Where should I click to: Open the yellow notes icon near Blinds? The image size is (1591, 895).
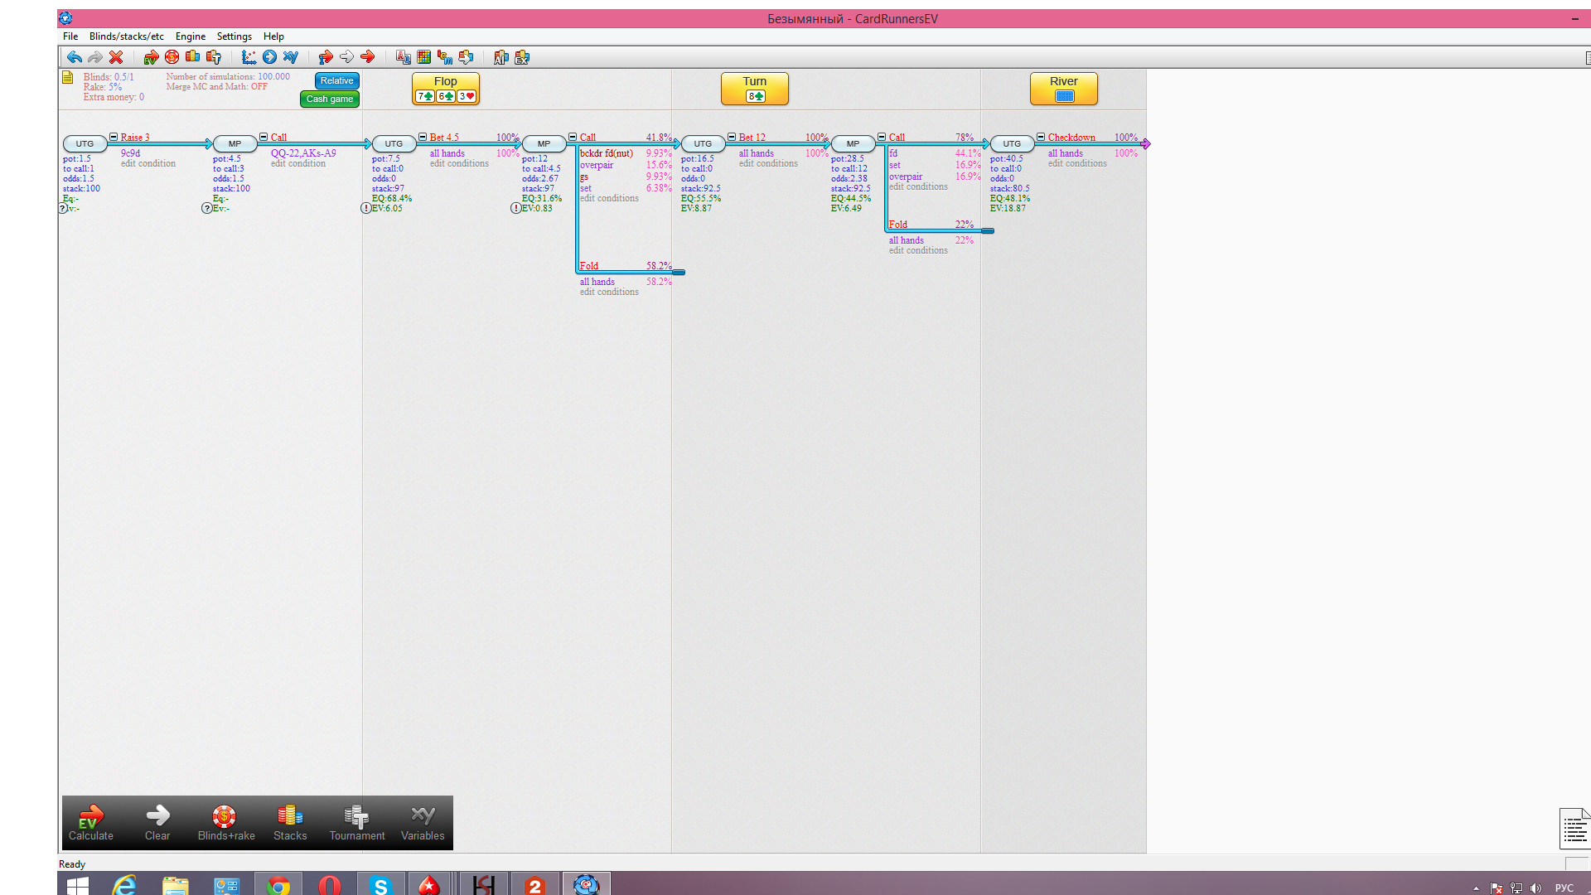click(68, 77)
